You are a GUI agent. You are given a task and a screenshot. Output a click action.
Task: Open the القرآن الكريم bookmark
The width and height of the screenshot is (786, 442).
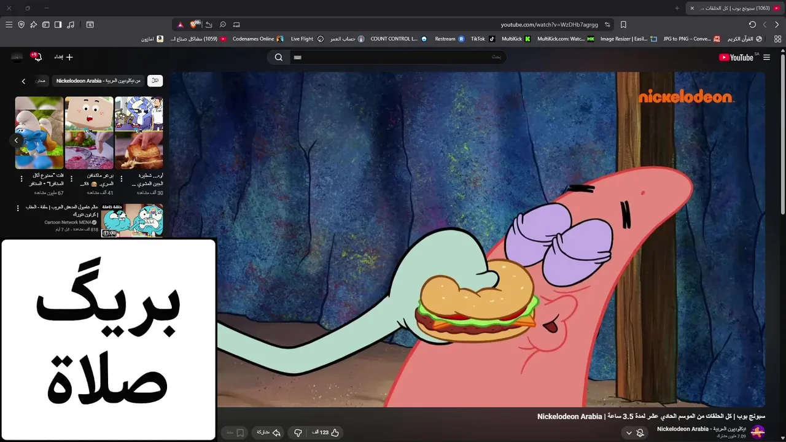click(744, 39)
